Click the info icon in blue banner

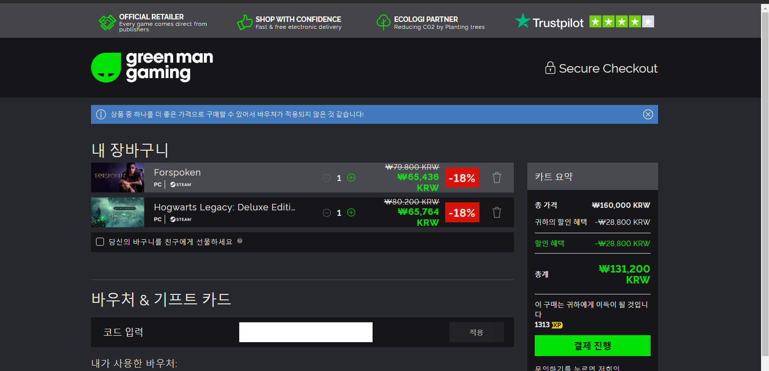point(101,114)
